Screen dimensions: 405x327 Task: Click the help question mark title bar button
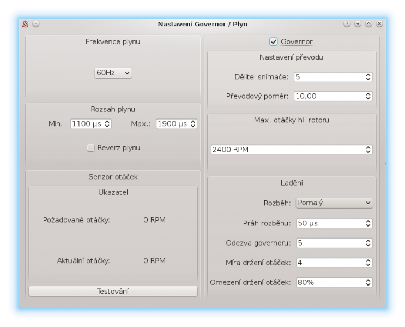[x=347, y=24]
